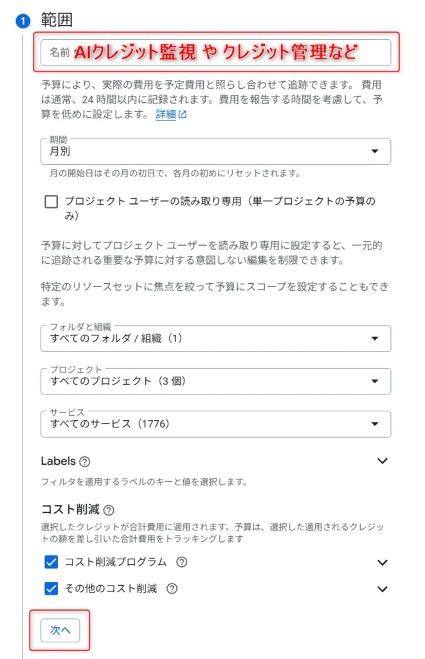Open the プロジェクト dropdown
Screen dimensions: 425x659
click(215, 381)
